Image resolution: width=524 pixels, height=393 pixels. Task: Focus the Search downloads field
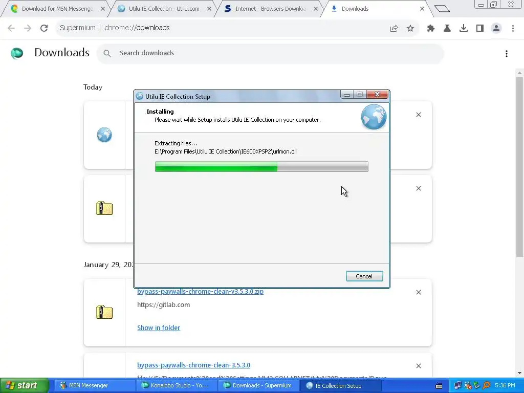[x=270, y=53]
